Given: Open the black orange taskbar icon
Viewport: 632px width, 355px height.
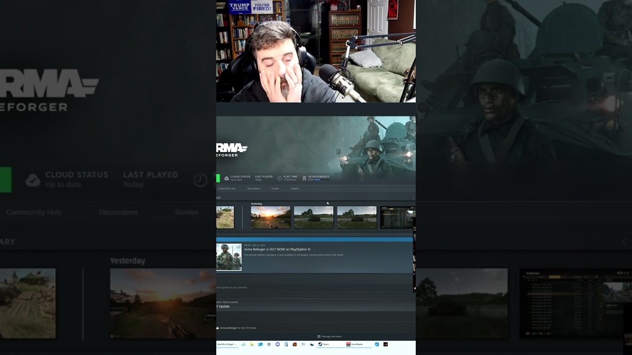Looking at the screenshot, I should coord(386,344).
